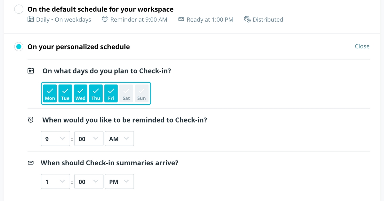
Task: Click the Reminder at 9:00 AM clock icon
Action: pos(105,19)
